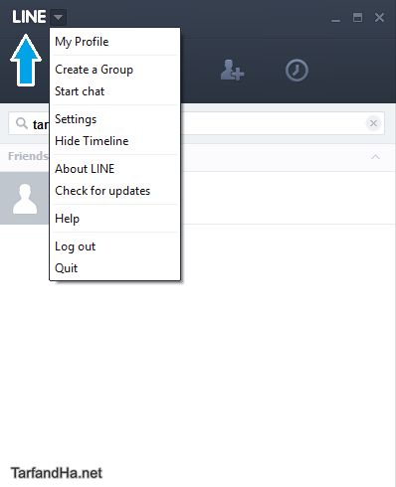Select the friend avatar in results

[25, 199]
